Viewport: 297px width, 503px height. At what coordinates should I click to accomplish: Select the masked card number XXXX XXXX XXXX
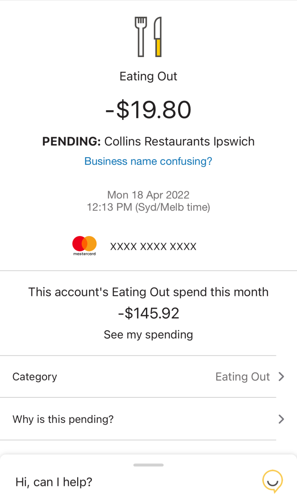(153, 246)
